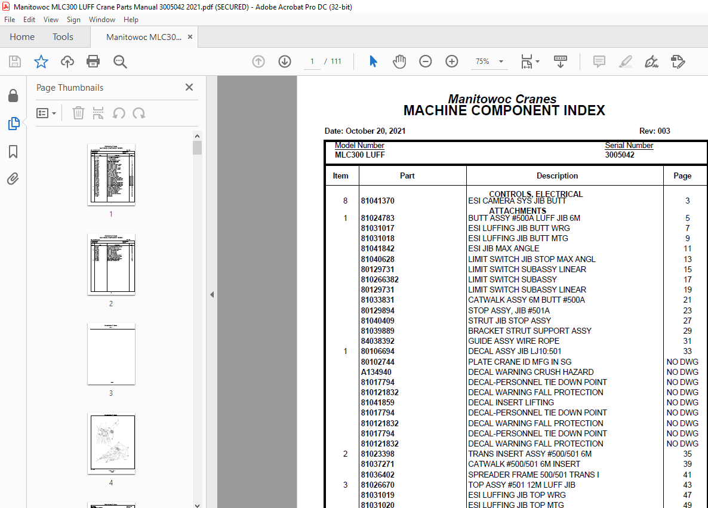Open the zoom level dropdown arrow
Viewport: 708px width, 508px height.
(x=501, y=61)
